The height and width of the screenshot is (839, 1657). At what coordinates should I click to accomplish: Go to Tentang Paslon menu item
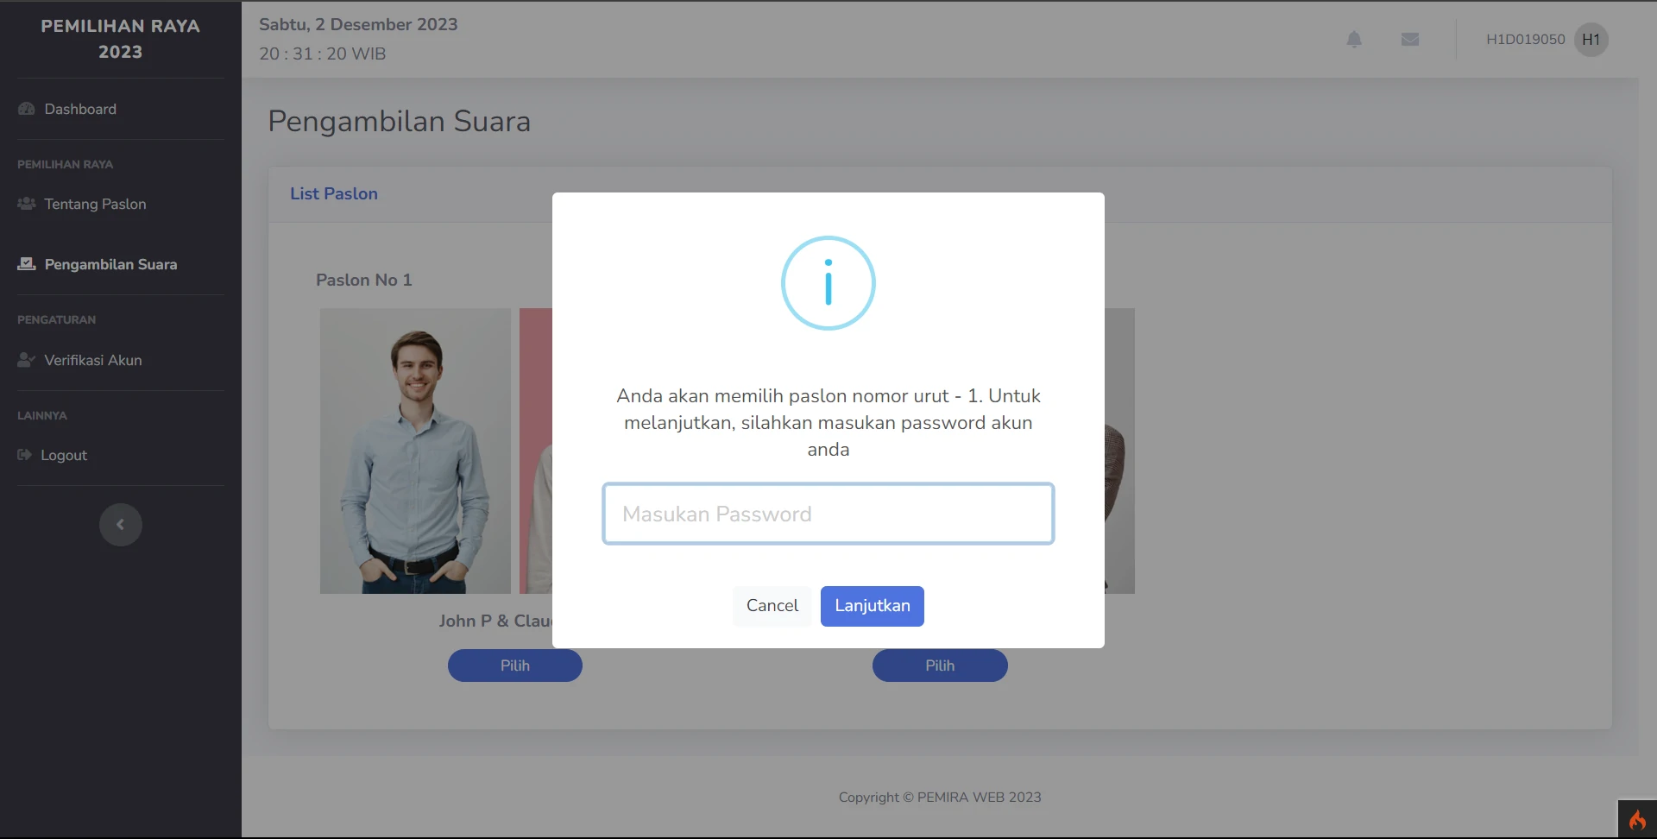[95, 204]
